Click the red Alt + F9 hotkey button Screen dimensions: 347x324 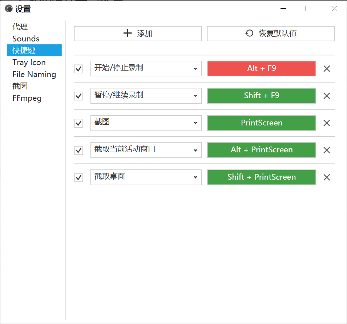coord(261,68)
